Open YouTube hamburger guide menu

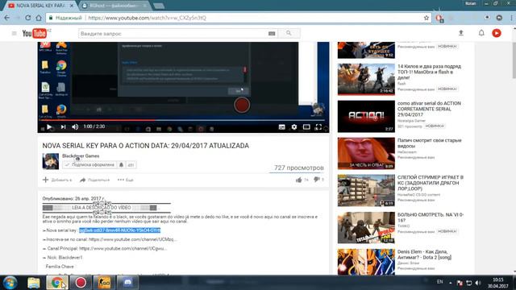click(15, 33)
